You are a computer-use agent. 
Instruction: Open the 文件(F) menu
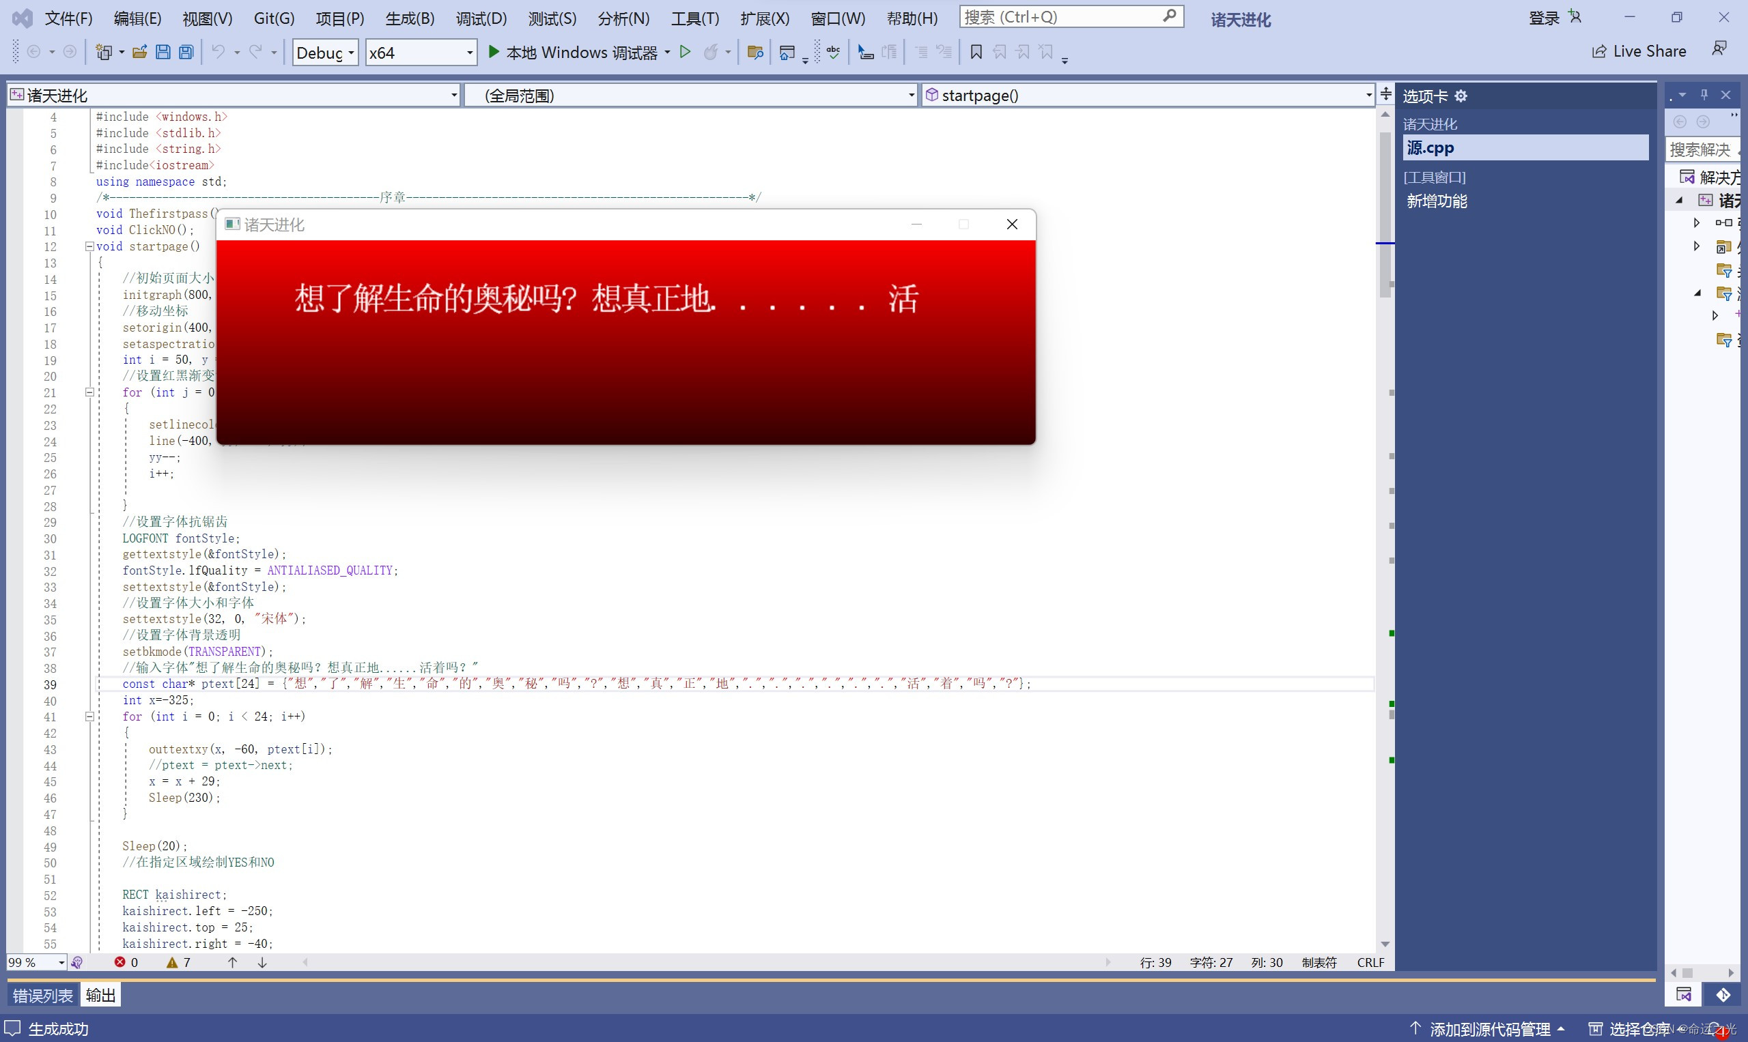coord(68,18)
